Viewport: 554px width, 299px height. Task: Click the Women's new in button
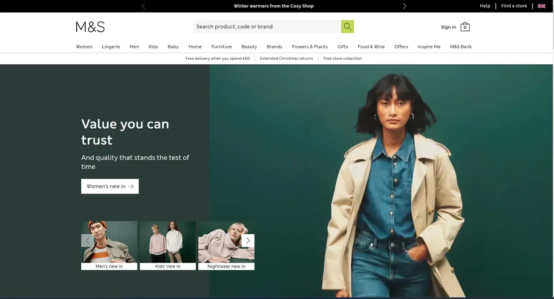coord(110,186)
